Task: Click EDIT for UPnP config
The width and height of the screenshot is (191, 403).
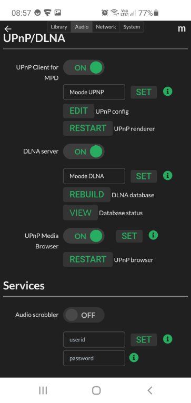Action: pos(78,111)
